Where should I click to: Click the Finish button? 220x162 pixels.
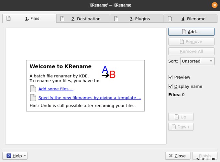[205, 156]
